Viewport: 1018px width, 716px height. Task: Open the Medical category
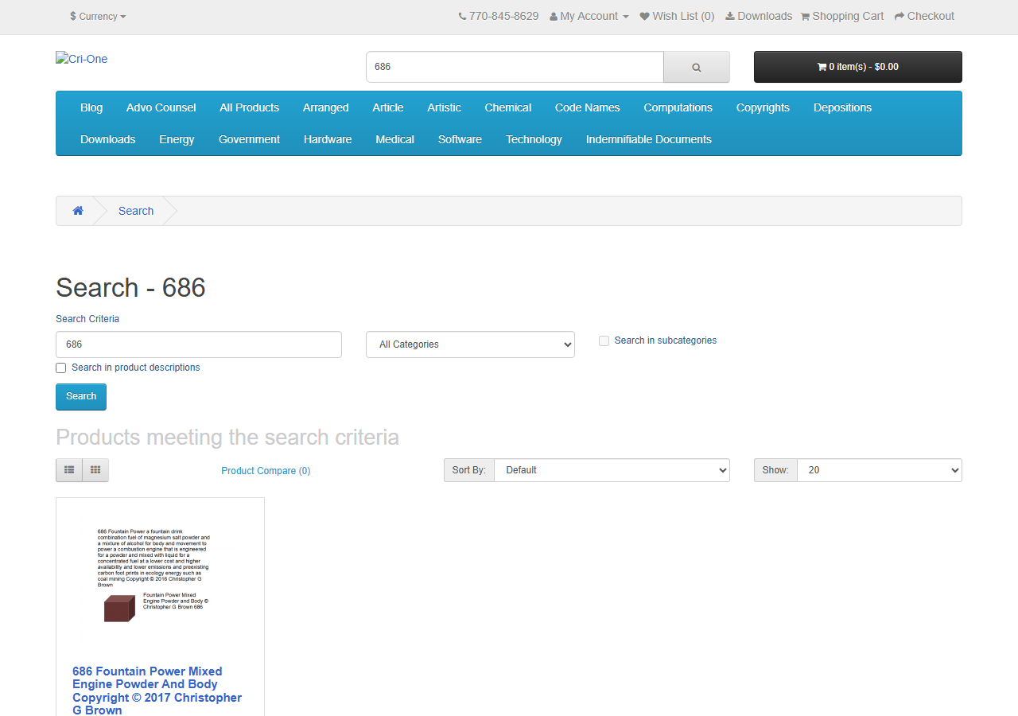[394, 139]
